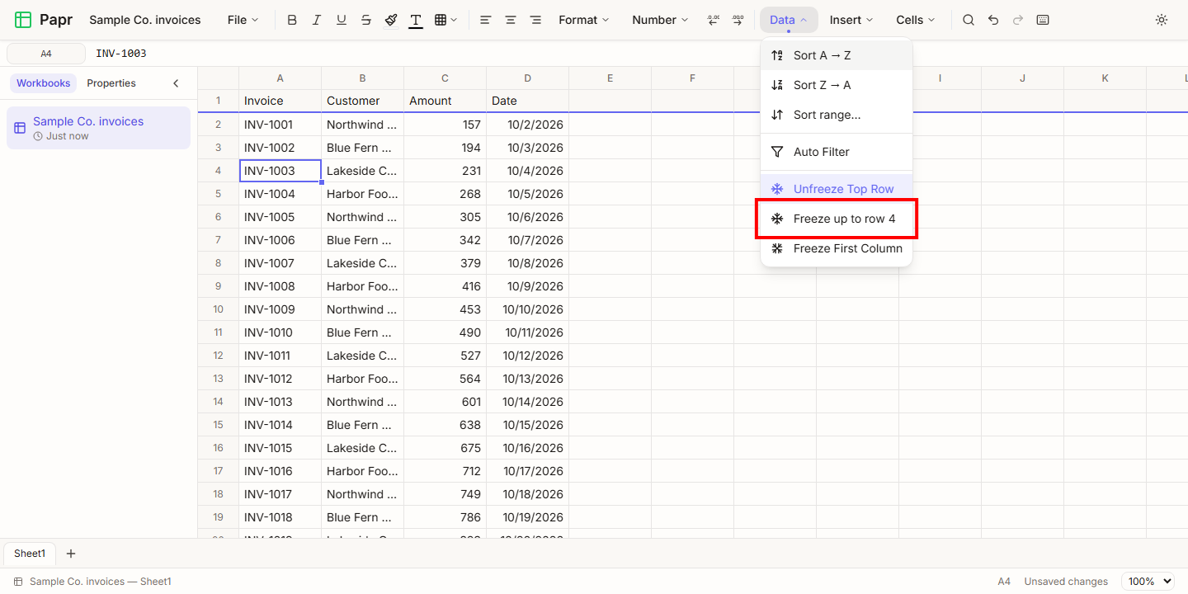Toggle italic formatting

pos(317,20)
